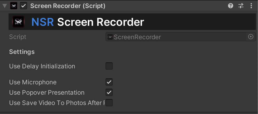Open the object picker for Script field
The width and height of the screenshot is (258, 114).
251,37
